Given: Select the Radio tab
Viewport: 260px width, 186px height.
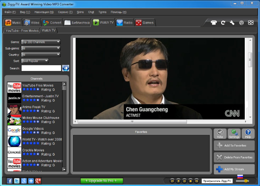Looking at the screenshot, I should (x=125, y=23).
